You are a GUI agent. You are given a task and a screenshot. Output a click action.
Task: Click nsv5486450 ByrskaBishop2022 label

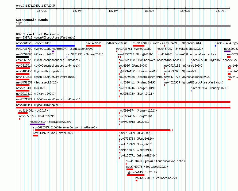point(39,71)
